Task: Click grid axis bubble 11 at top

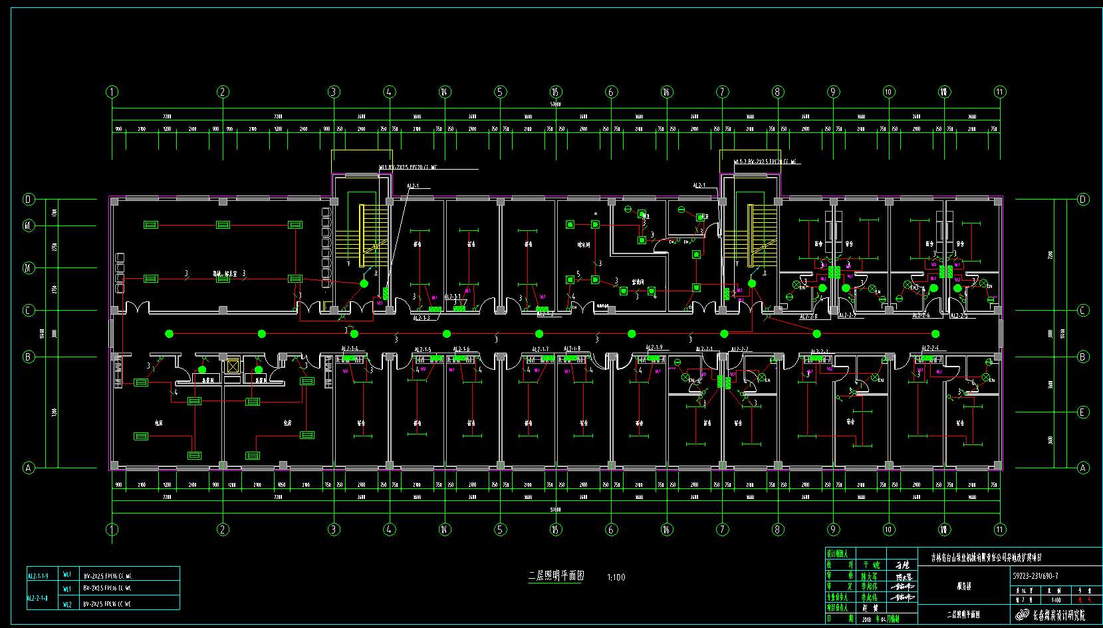Action: [x=1000, y=92]
